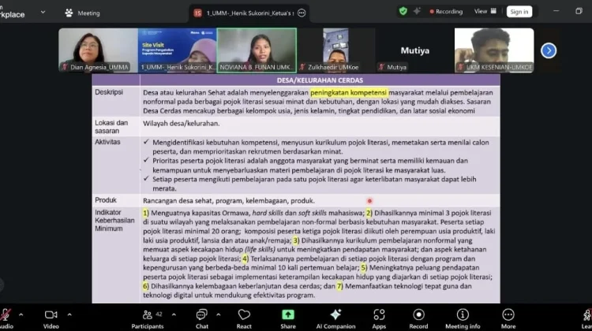Click muted mic icon on Zulkhaedir tile
592x331 pixels.
(302, 67)
